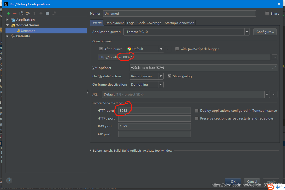
Task: Click the Configure... button
Action: coord(265,32)
